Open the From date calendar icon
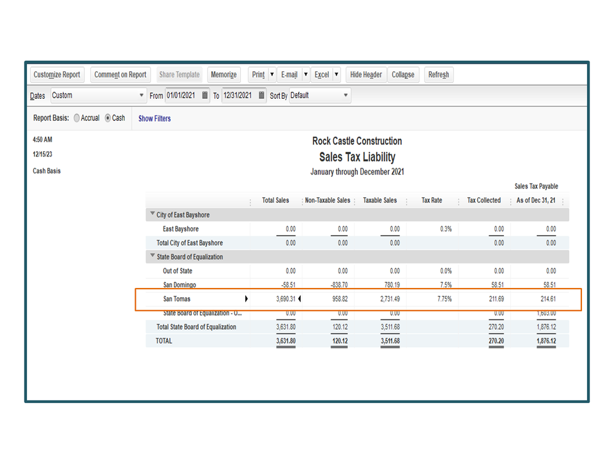This screenshot has height=460, width=614. tap(205, 95)
